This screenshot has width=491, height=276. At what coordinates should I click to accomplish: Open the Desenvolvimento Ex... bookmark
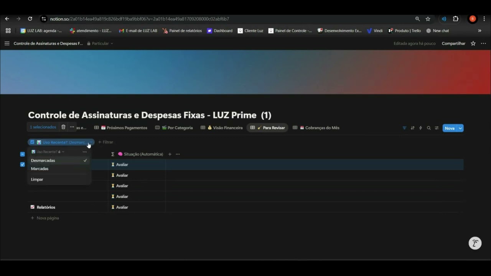[339, 31]
